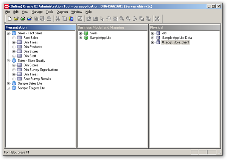Expand the orcl physical database
The image size is (227, 160).
click(152, 33)
